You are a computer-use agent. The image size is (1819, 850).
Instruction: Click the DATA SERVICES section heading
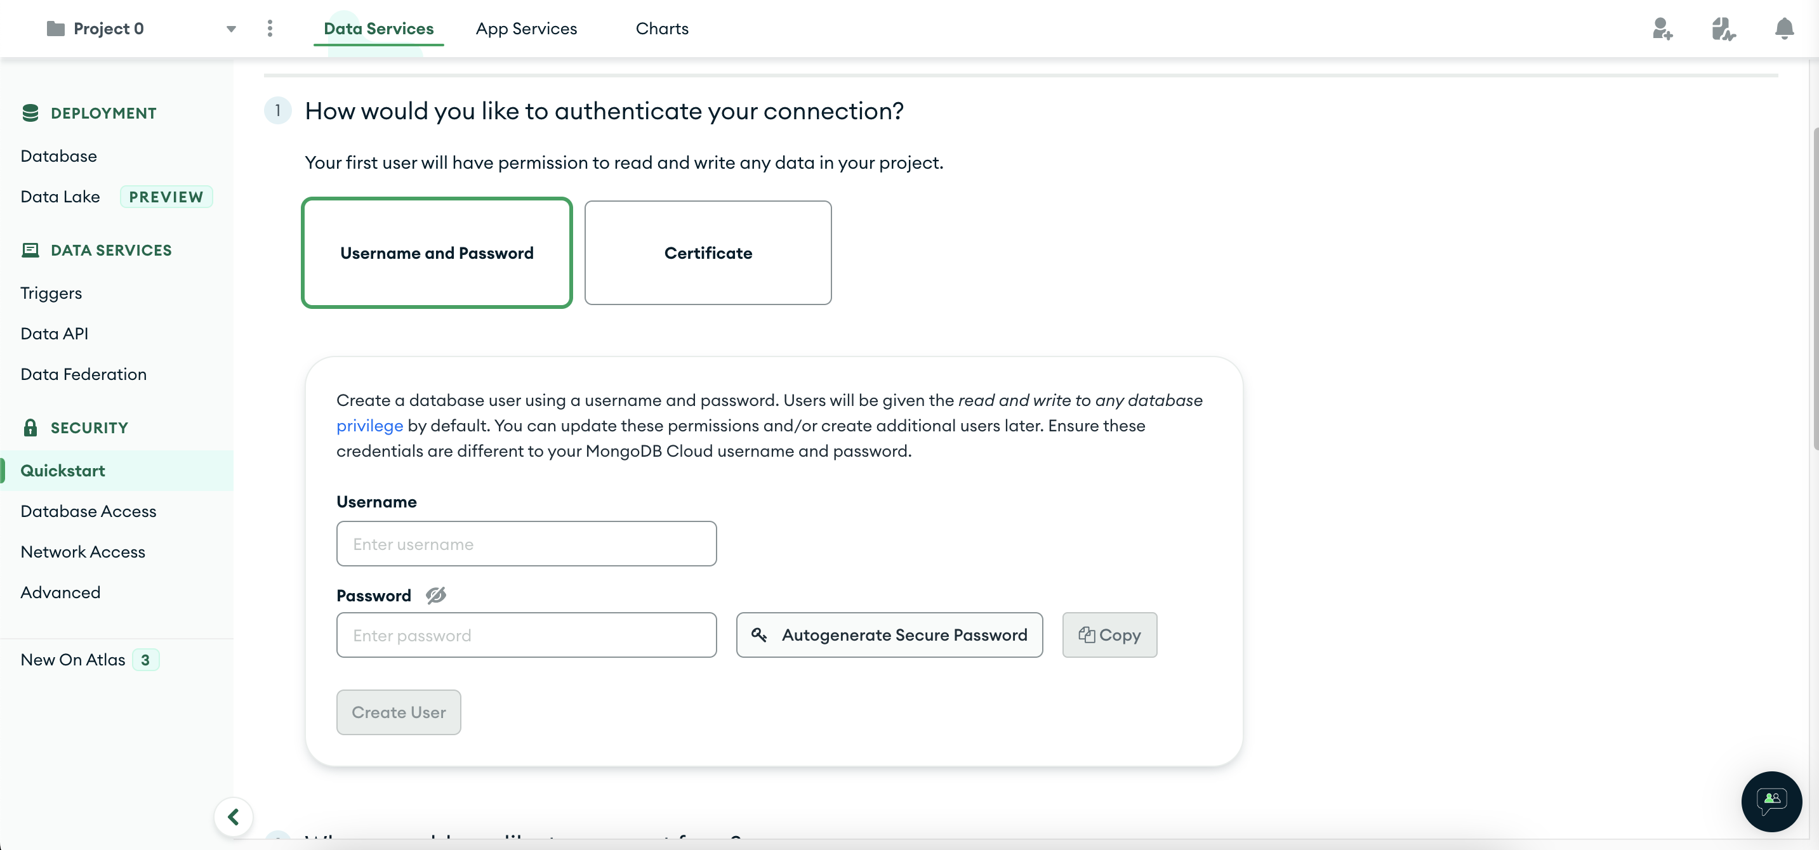click(x=112, y=250)
